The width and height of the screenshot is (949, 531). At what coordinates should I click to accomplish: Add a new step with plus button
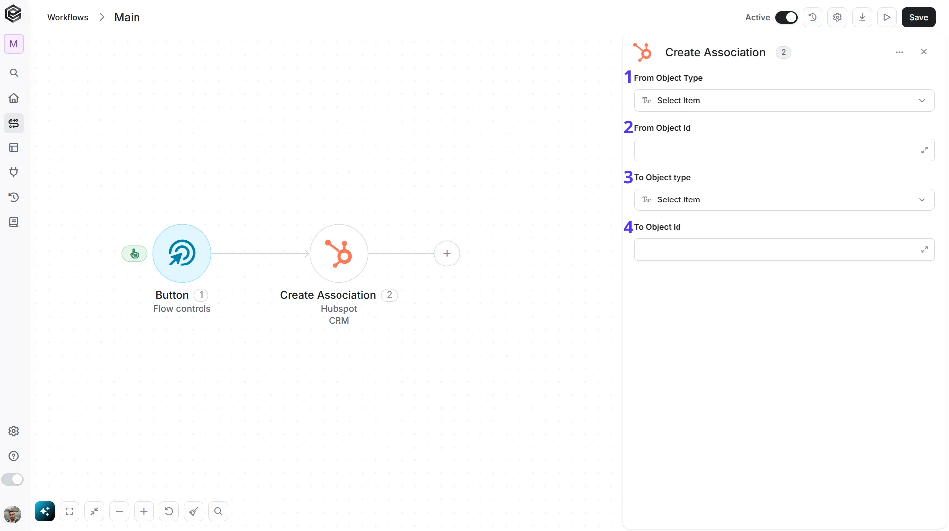pos(447,254)
